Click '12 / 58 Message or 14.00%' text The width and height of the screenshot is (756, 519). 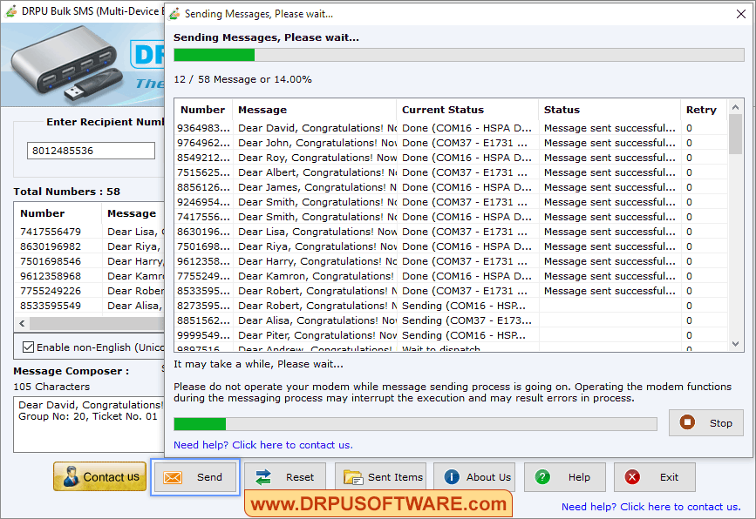pyautogui.click(x=242, y=79)
